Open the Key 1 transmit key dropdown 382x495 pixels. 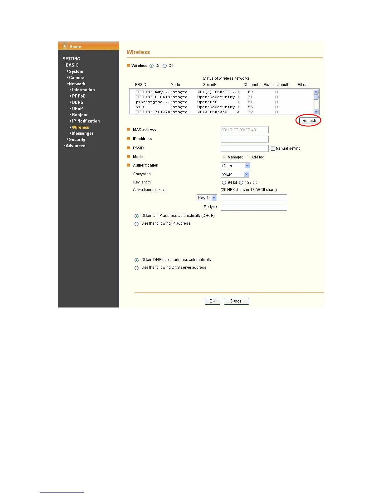click(x=207, y=198)
